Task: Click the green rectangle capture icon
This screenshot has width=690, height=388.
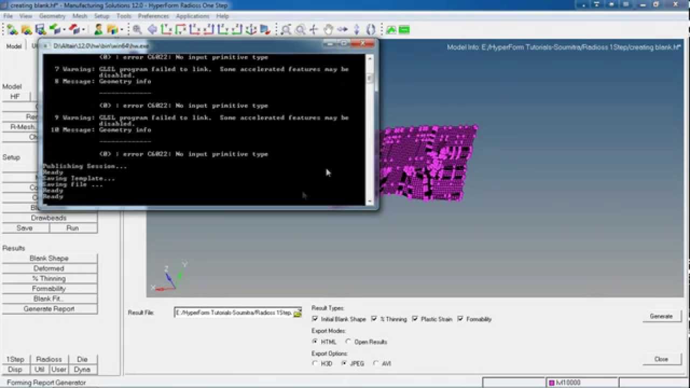Action: click(404, 29)
